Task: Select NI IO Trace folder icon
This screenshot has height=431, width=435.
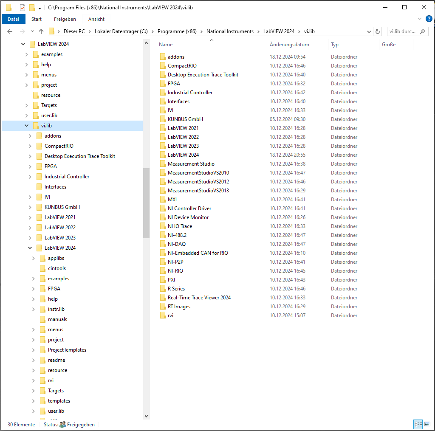Action: click(163, 226)
